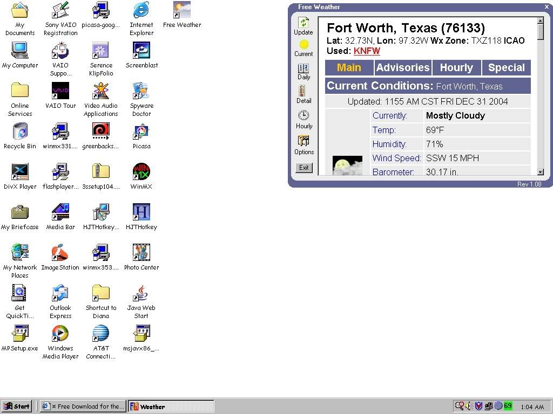The height and width of the screenshot is (414, 553).
Task: Switch to the Advisories tab
Action: pos(403,67)
